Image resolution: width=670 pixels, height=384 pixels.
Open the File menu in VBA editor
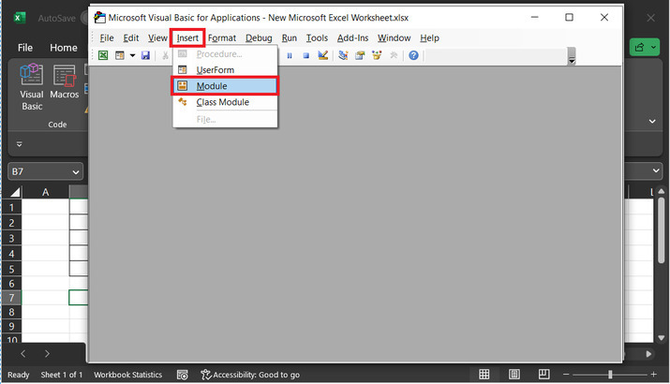(x=107, y=38)
